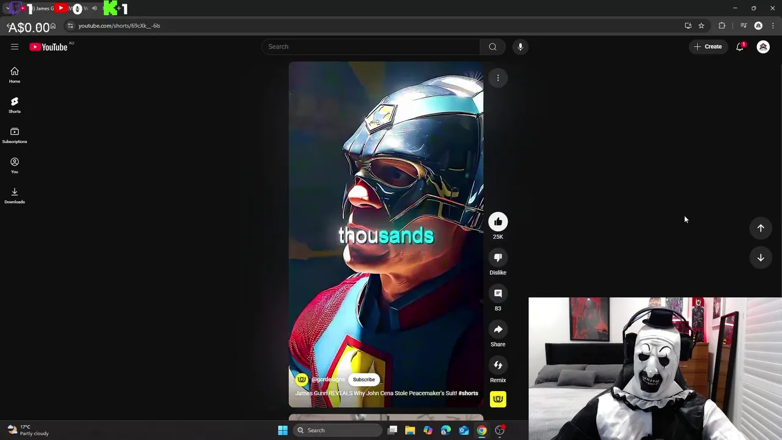Mute the tab with the speaker icon
This screenshot has width=782, height=440.
tap(94, 9)
